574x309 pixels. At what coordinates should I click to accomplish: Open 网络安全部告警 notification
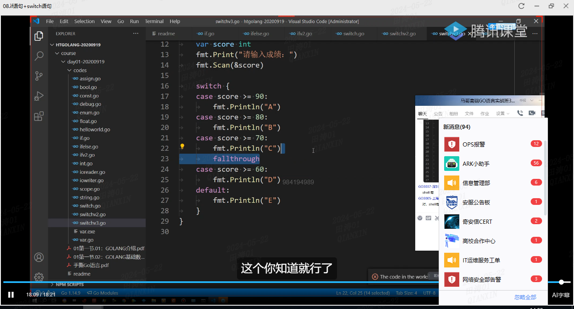click(493, 280)
